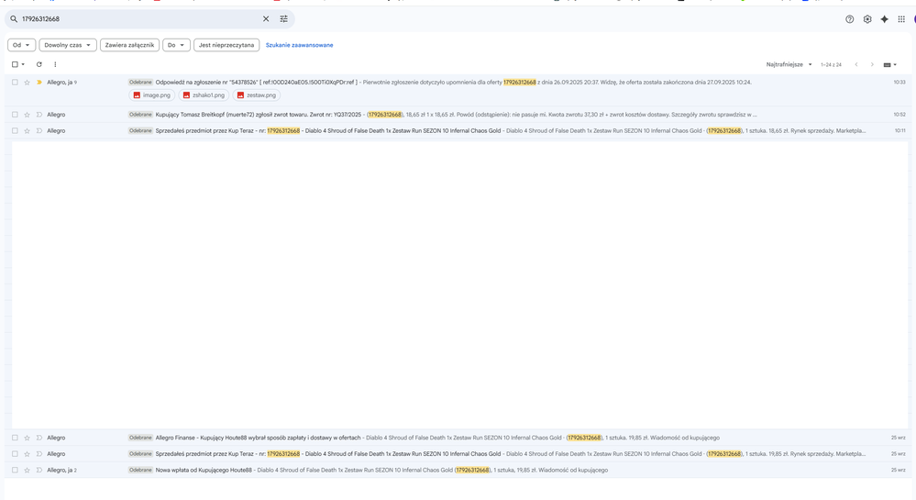The image size is (916, 500).
Task: Open the zshako1.png attachment chip
Action: pyautogui.click(x=204, y=95)
